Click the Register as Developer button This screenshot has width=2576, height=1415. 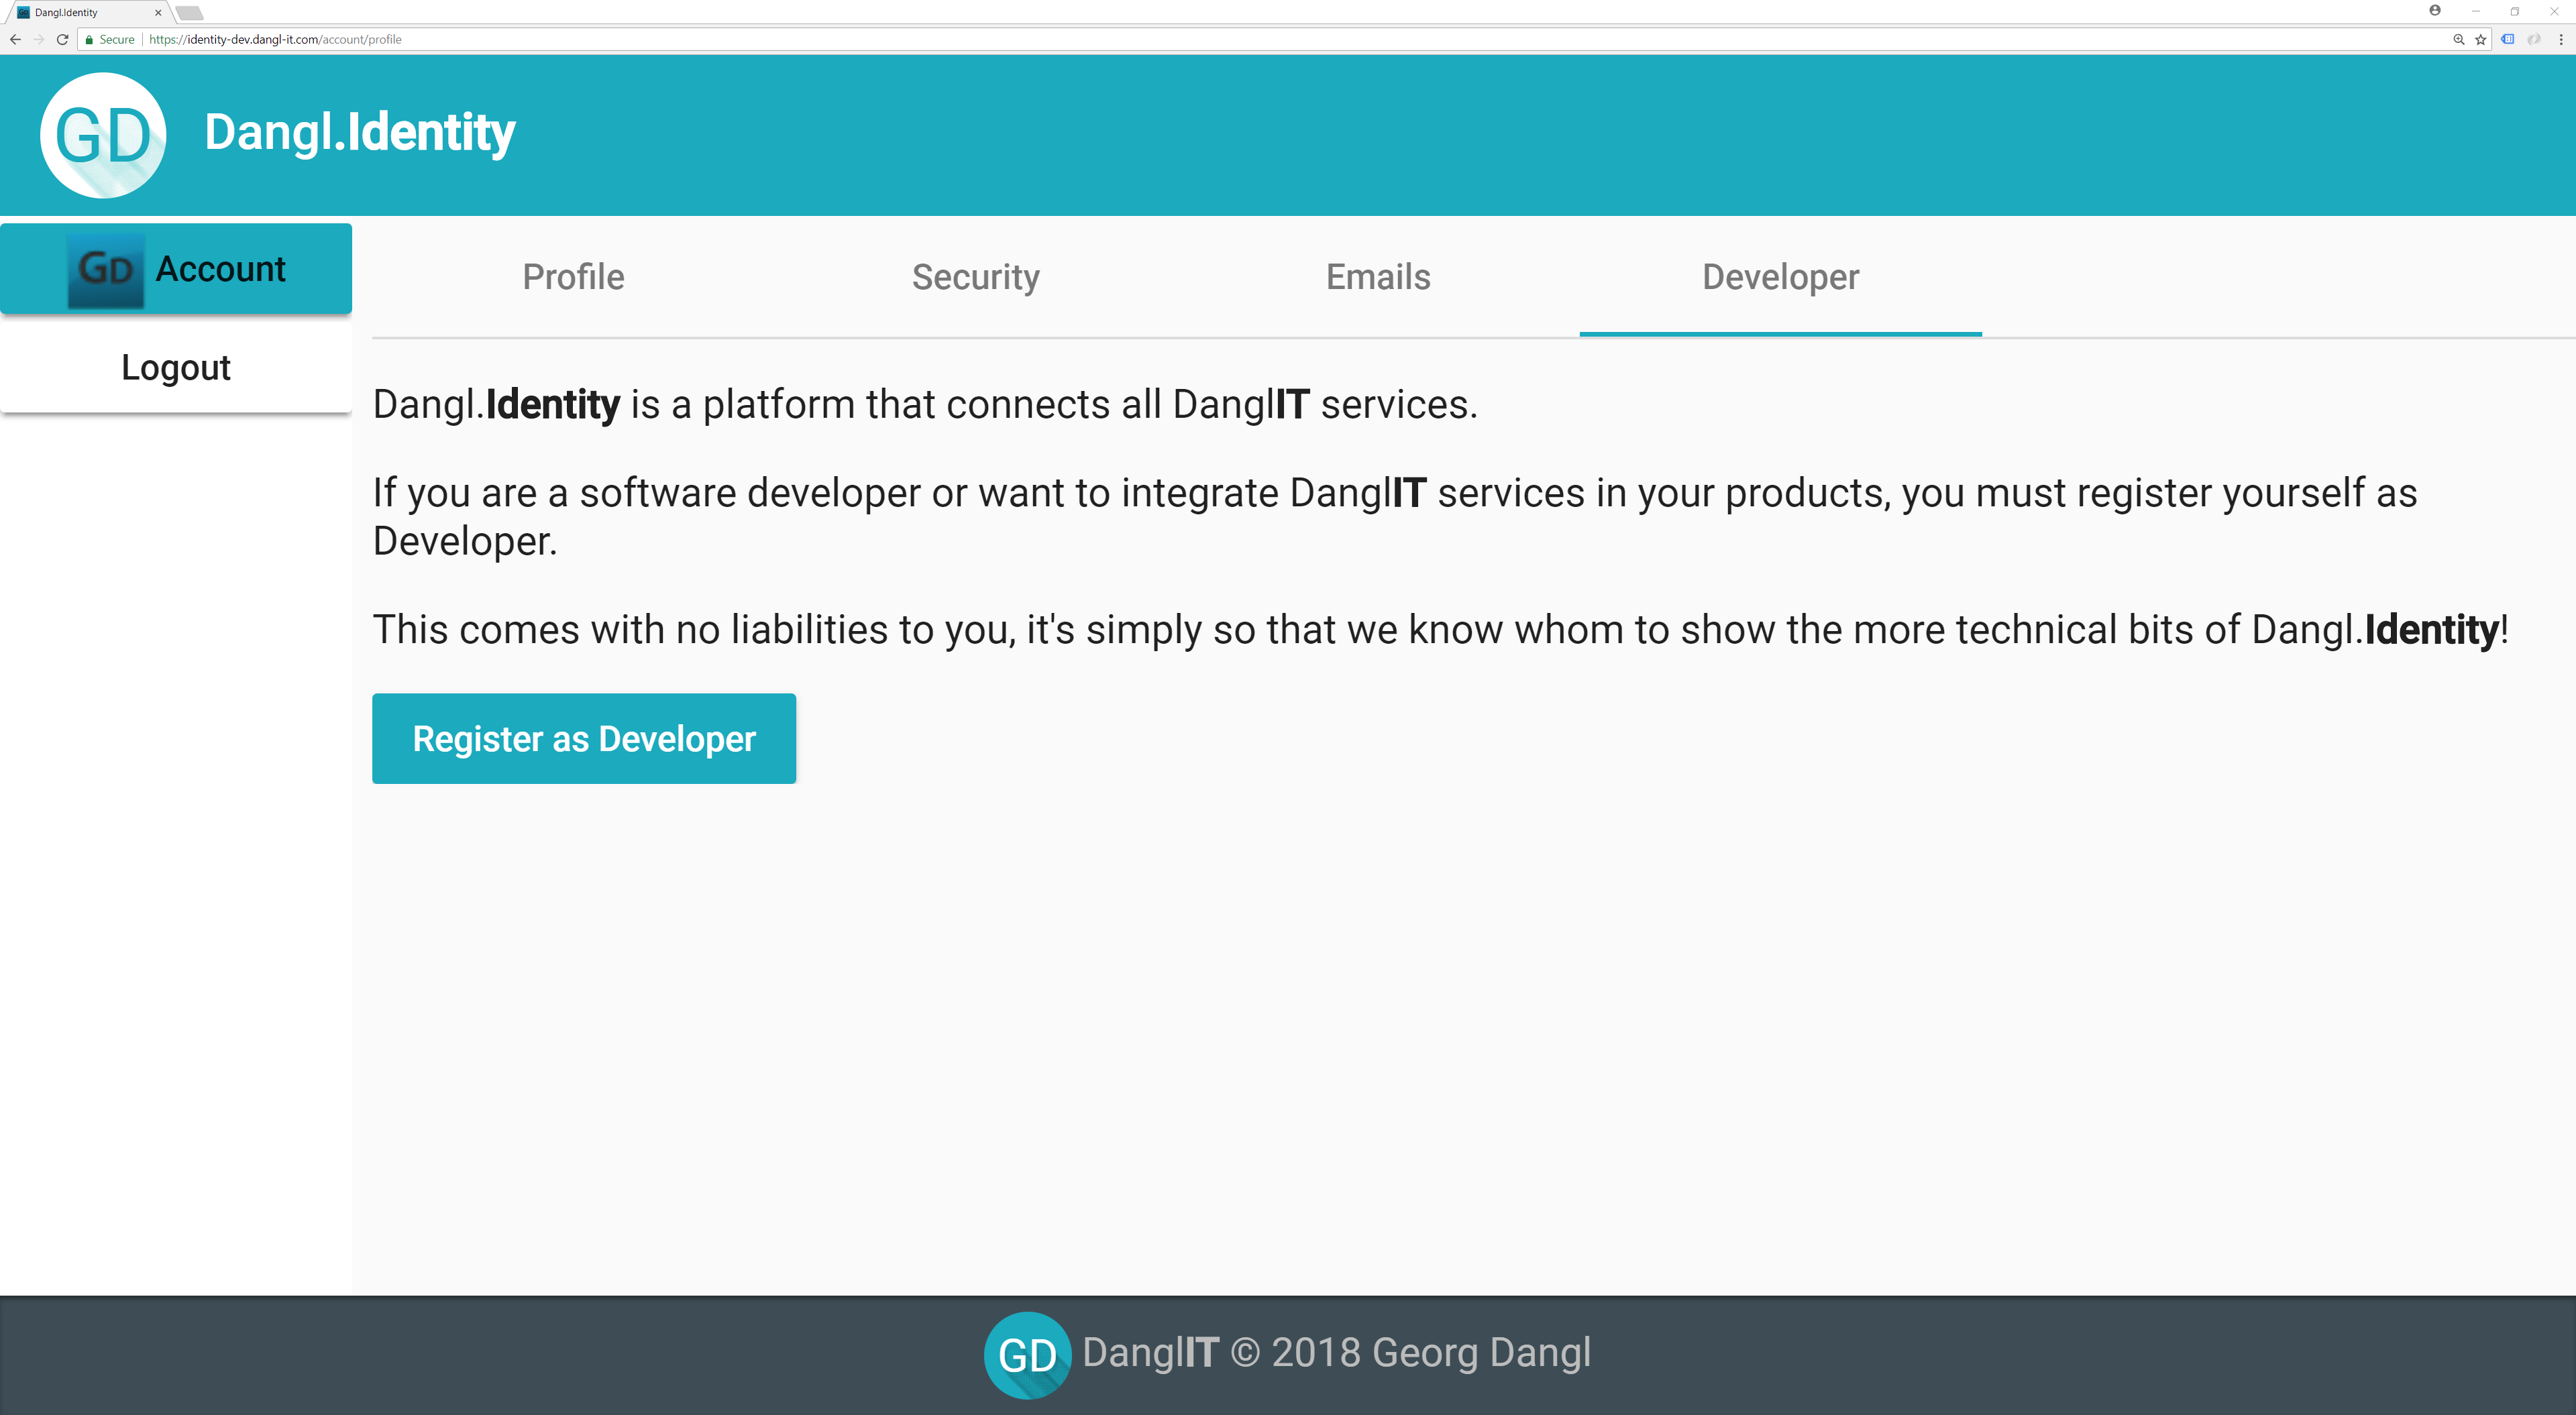(584, 738)
